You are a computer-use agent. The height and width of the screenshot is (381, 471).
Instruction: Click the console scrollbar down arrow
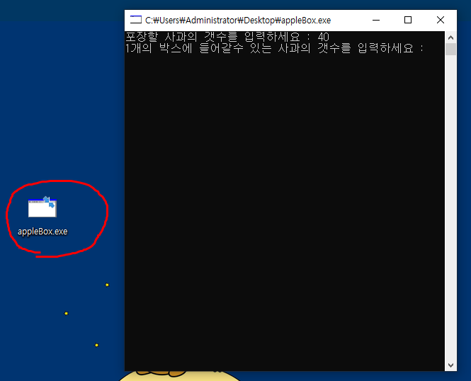pyautogui.click(x=450, y=365)
